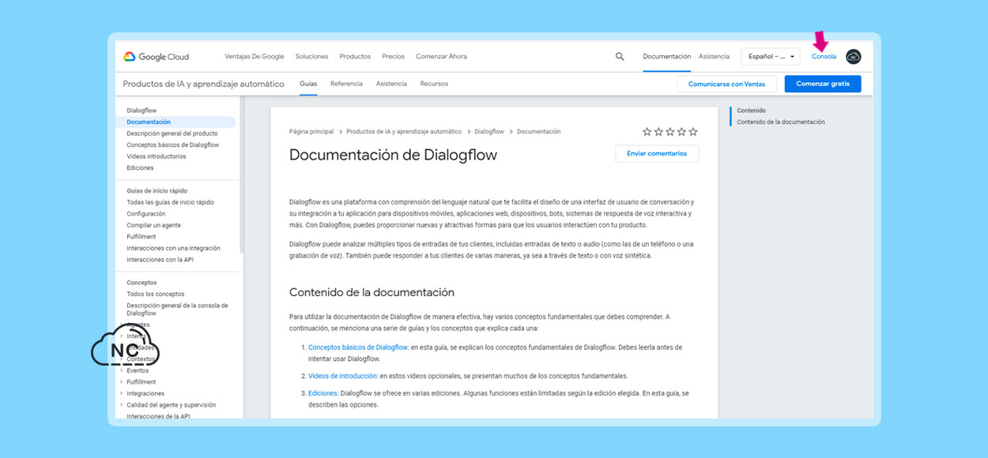Viewport: 988px width, 458px height.
Task: Open Ediciones in the sidebar
Action: click(x=140, y=168)
